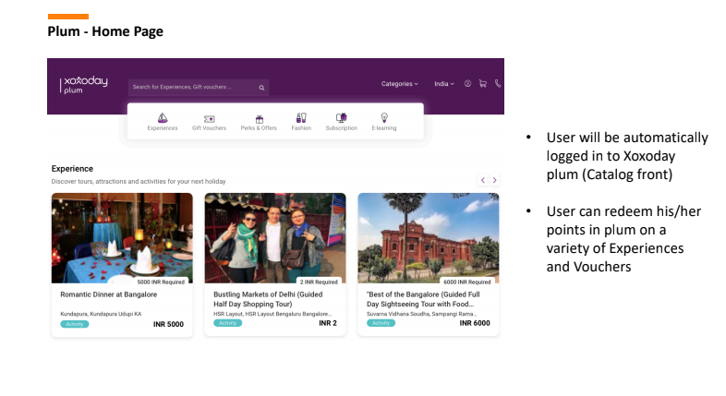Click the INR 2 price
This screenshot has height=396, width=726.
point(328,323)
